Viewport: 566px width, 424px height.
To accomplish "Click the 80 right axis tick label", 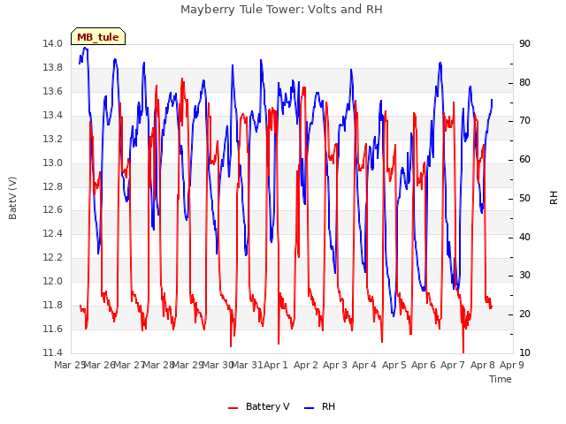I will pyautogui.click(x=524, y=82).
